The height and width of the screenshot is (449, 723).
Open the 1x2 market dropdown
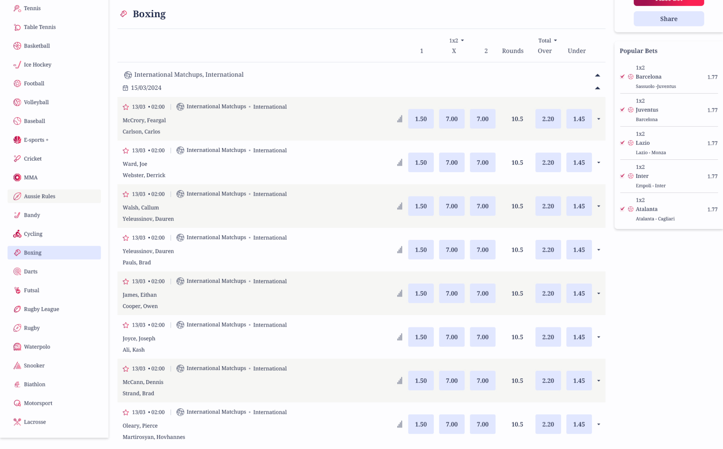[x=456, y=40]
